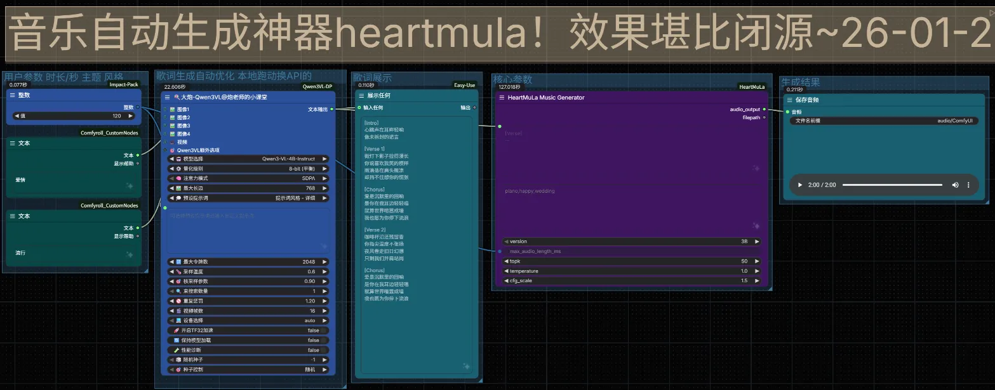Click the sparkle icon in the 展示任何 node
The width and height of the screenshot is (995, 390).
[x=465, y=365]
